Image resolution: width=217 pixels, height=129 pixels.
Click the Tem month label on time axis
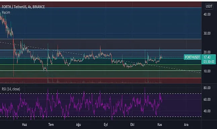click(x=51, y=125)
